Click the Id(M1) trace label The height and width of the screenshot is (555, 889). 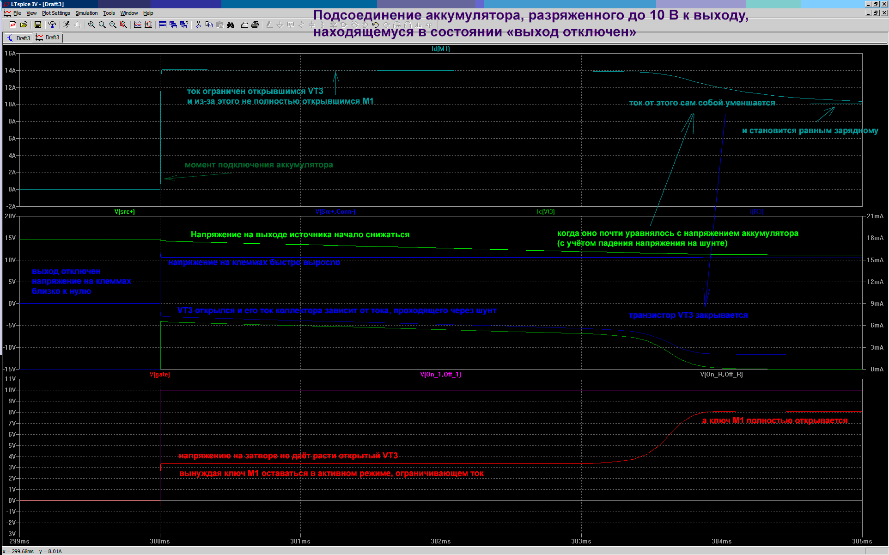point(441,49)
